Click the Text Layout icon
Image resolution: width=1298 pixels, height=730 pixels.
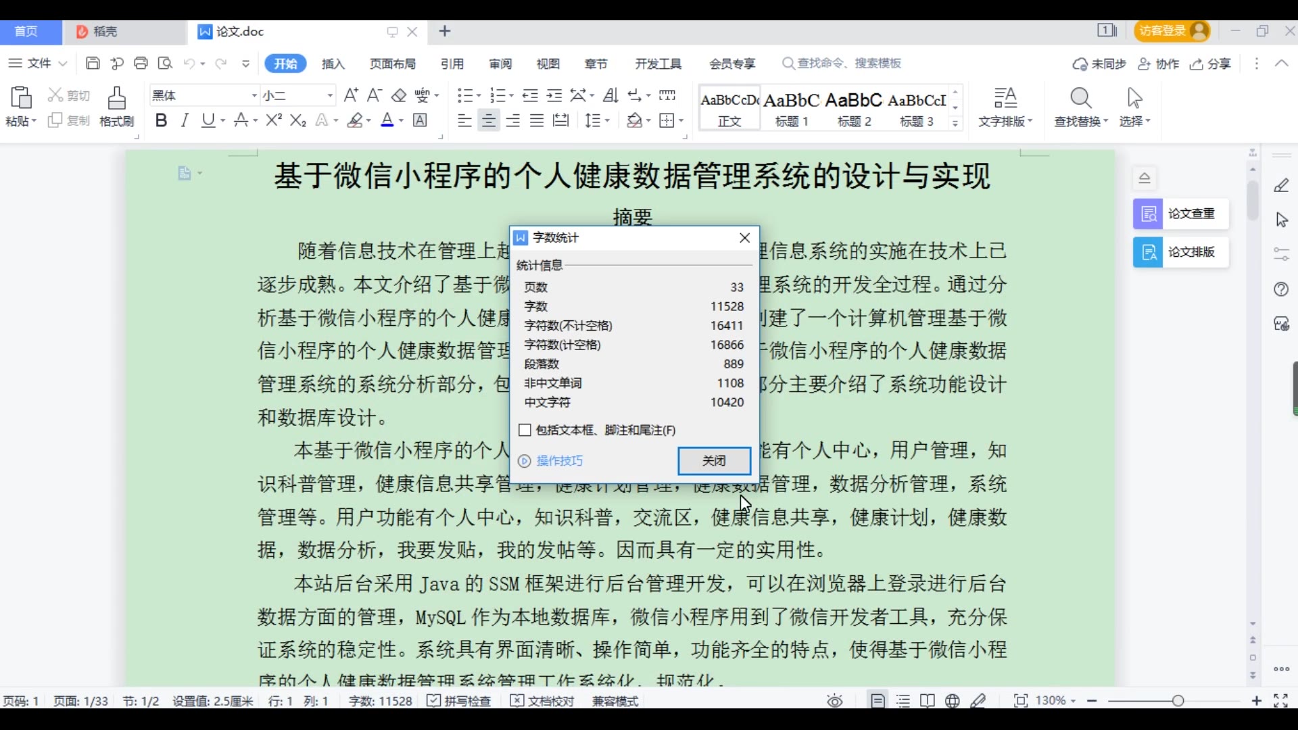(x=1006, y=98)
